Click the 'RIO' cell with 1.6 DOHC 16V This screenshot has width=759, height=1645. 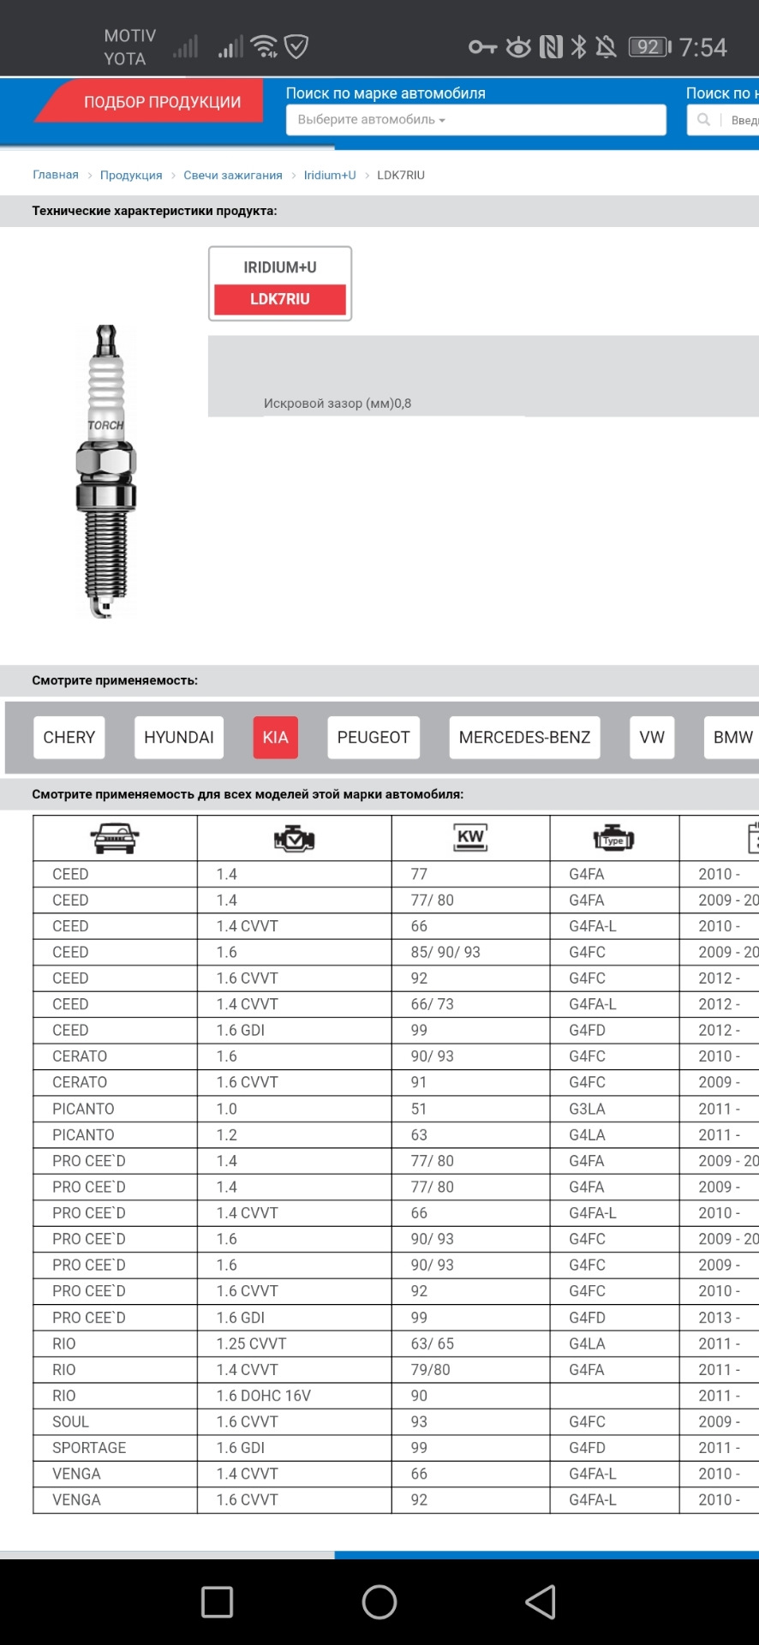pos(115,1396)
